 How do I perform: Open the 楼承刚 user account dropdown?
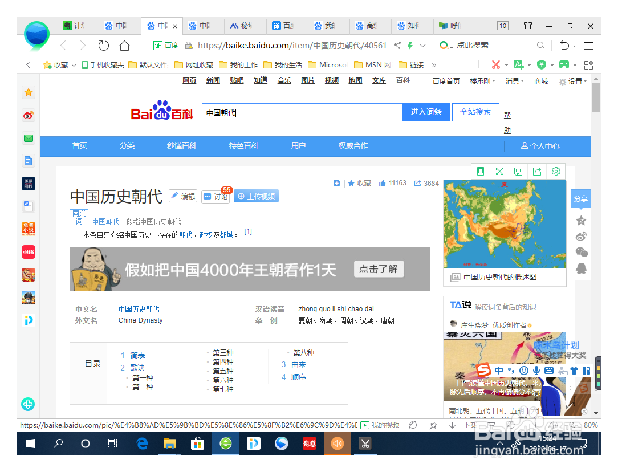point(482,81)
